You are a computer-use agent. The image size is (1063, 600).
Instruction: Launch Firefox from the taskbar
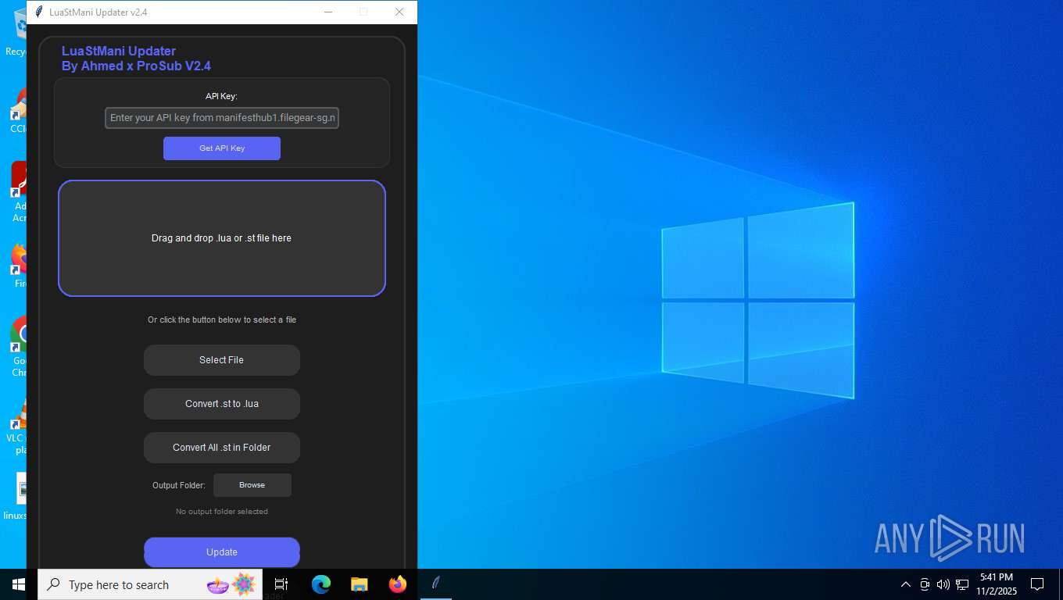(398, 584)
